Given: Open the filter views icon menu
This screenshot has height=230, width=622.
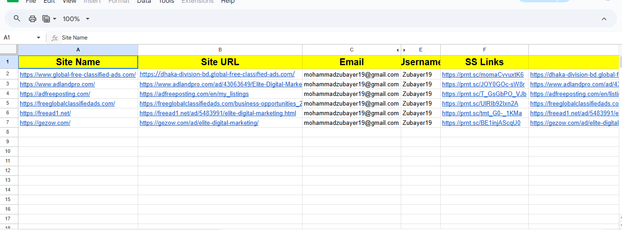Looking at the screenshot, I should [x=49, y=19].
